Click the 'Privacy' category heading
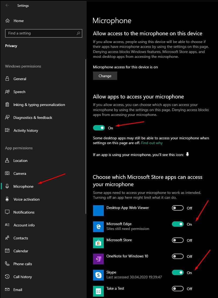 (11, 46)
